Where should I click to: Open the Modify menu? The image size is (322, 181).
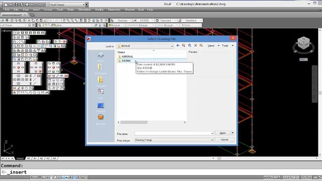click(x=99, y=10)
